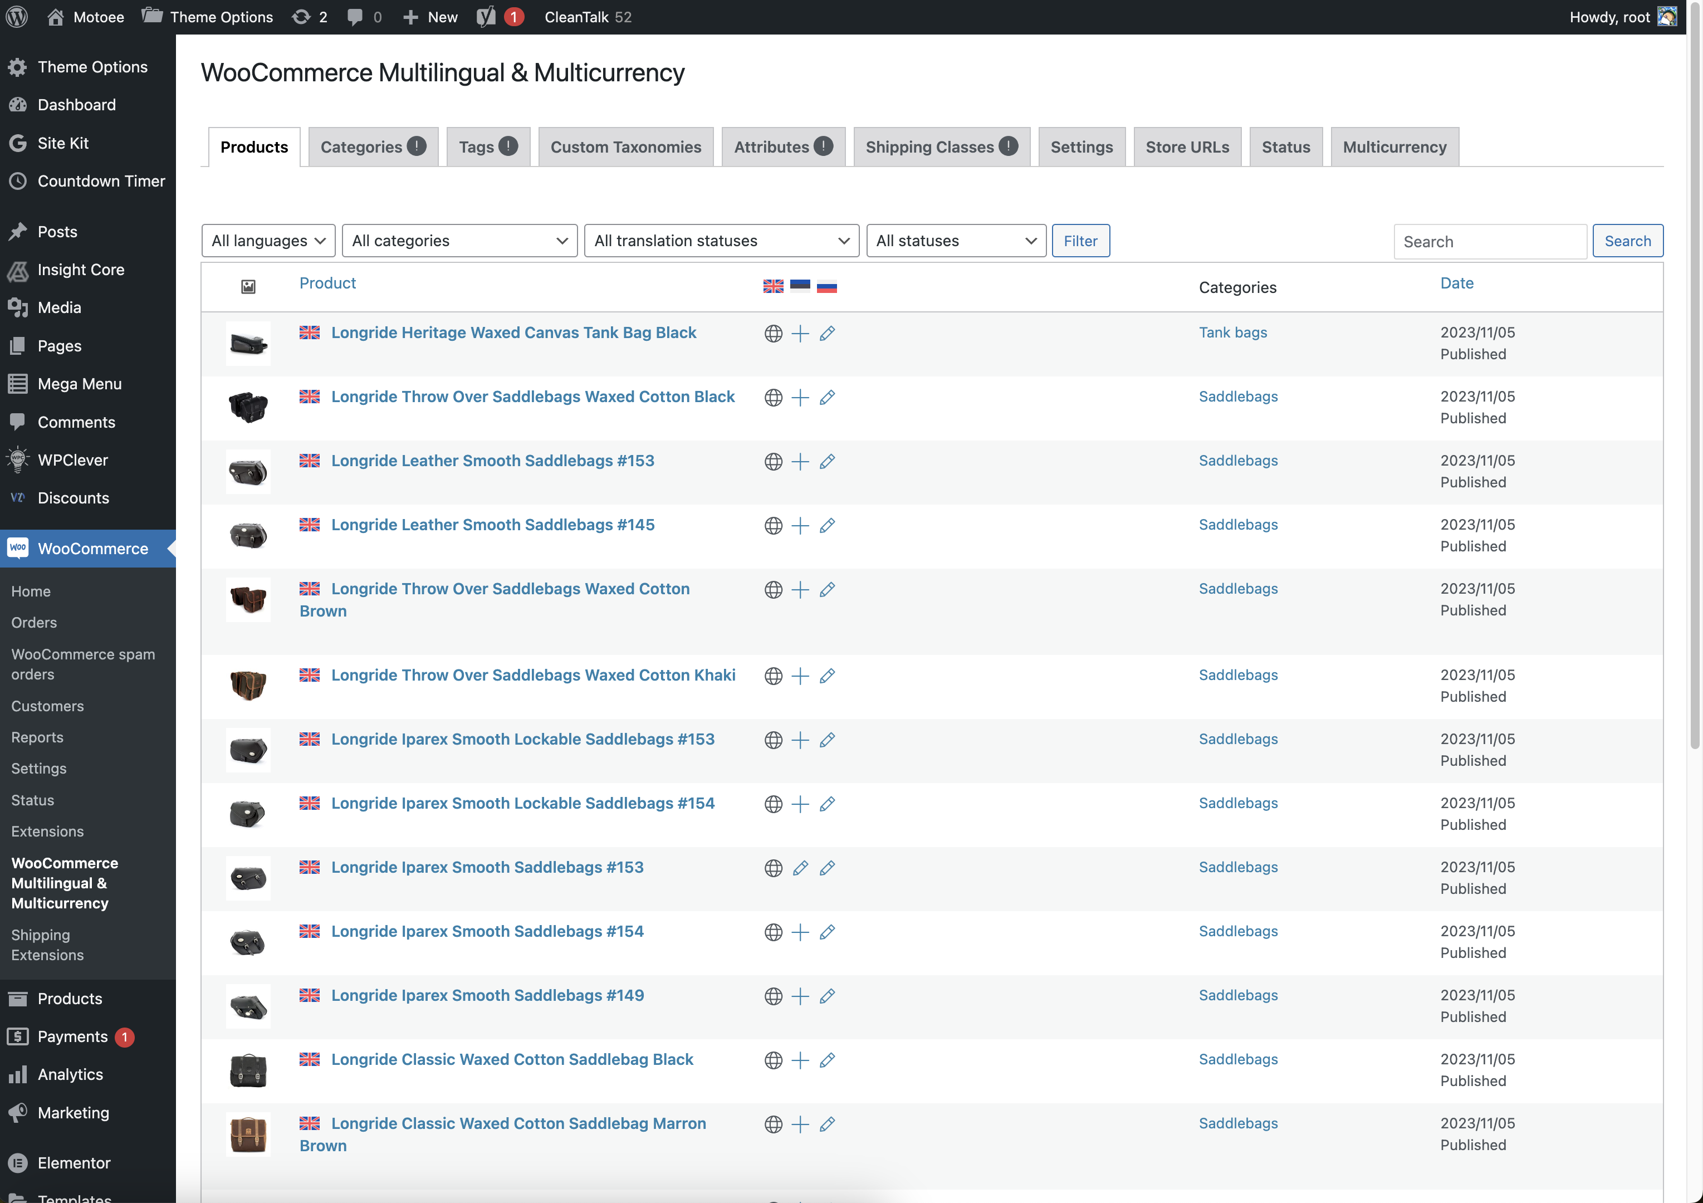
Task: Click globe icon for Longride Heritage Waxed Canvas Tank Bag
Action: point(773,334)
